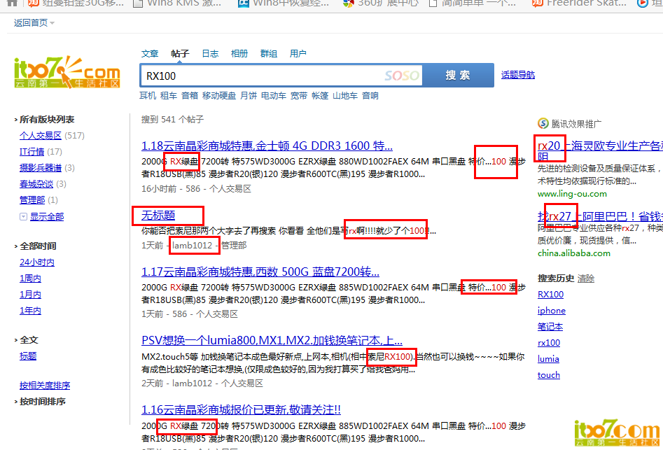Clear search history with 清除
The width and height of the screenshot is (663, 450).
point(586,279)
